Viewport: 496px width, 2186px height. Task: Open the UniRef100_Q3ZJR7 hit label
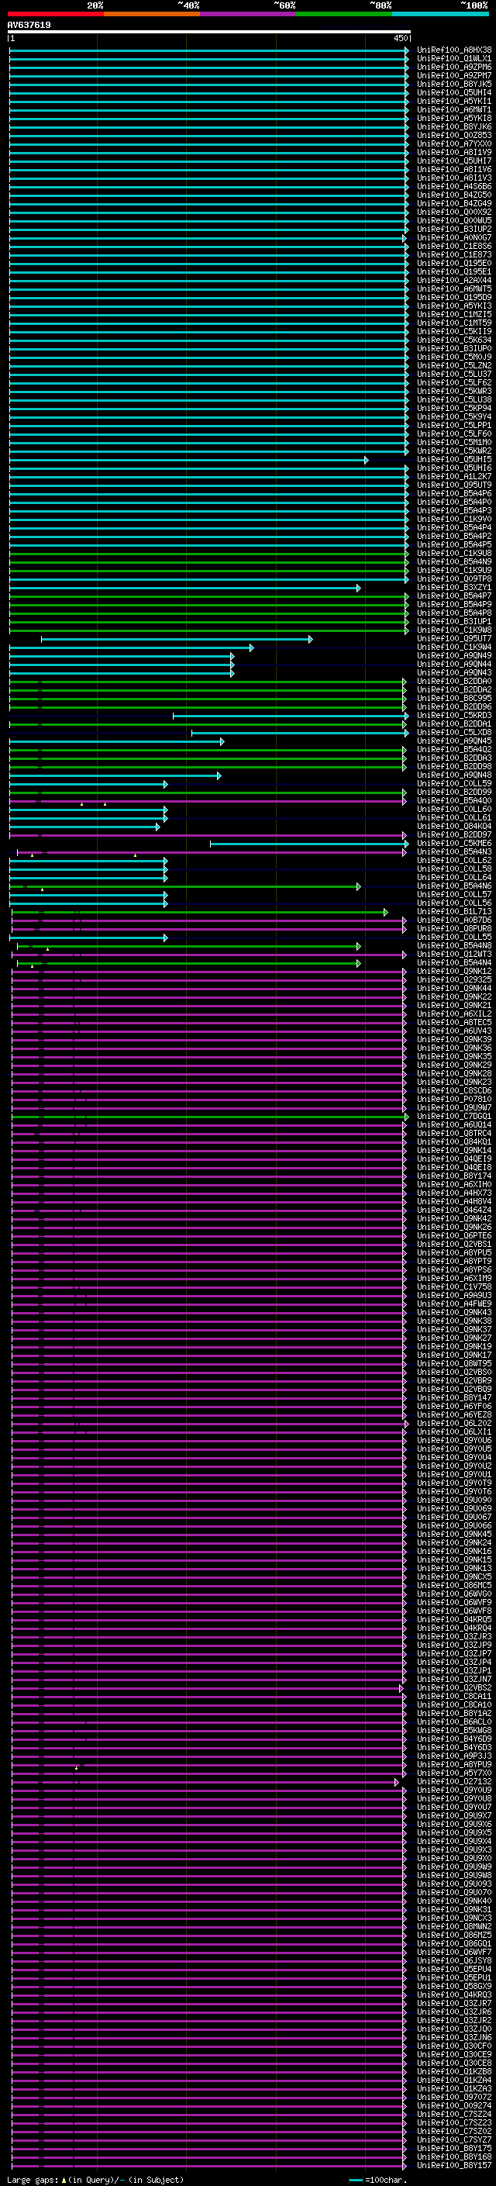click(453, 2004)
